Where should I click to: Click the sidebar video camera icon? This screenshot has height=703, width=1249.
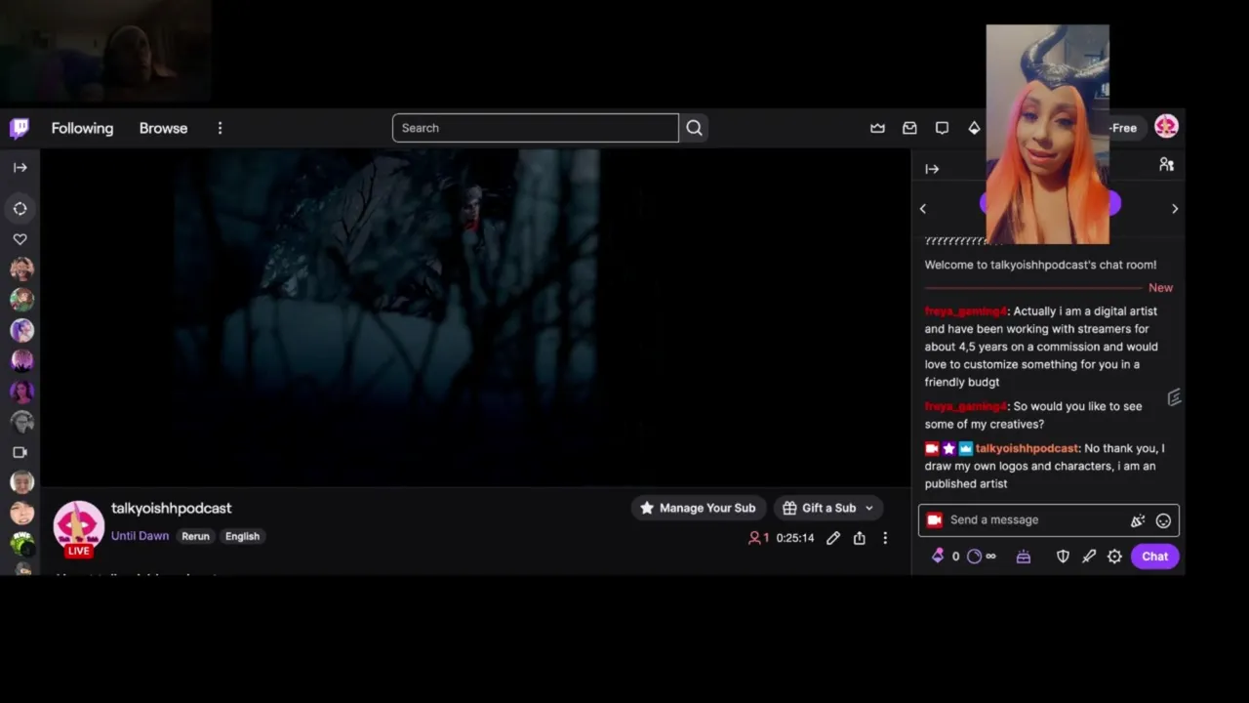[x=20, y=452]
